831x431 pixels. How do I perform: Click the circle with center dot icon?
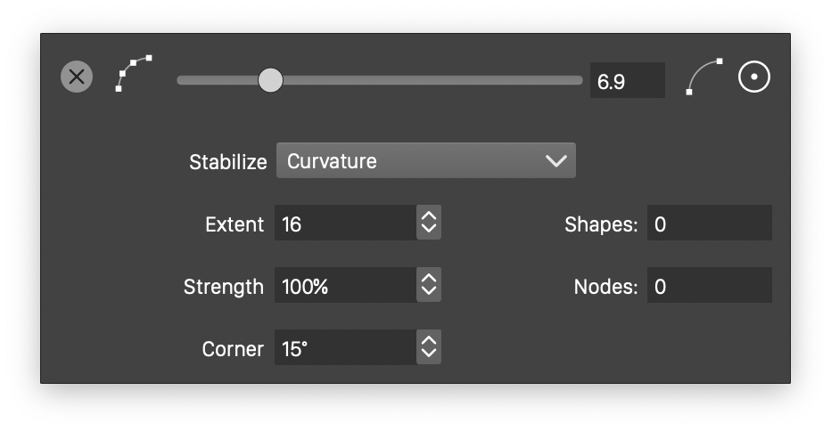point(754,77)
